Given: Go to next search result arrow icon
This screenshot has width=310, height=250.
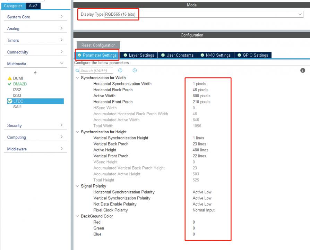Looking at the screenshot, I should pos(135,70).
